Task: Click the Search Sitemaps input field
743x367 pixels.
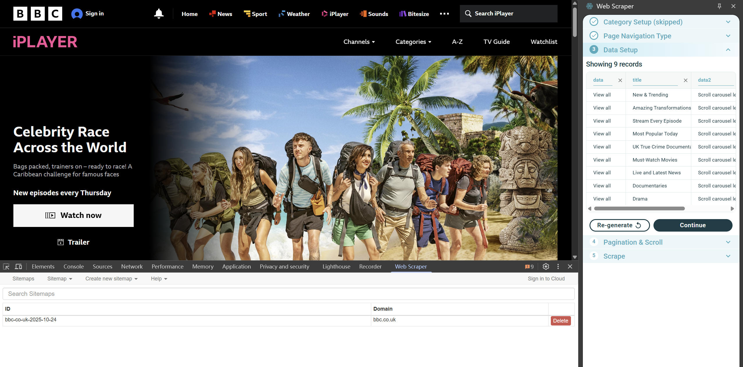Action: pyautogui.click(x=288, y=294)
